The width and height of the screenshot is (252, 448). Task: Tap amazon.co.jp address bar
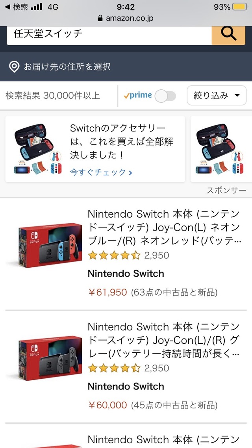pos(126,18)
